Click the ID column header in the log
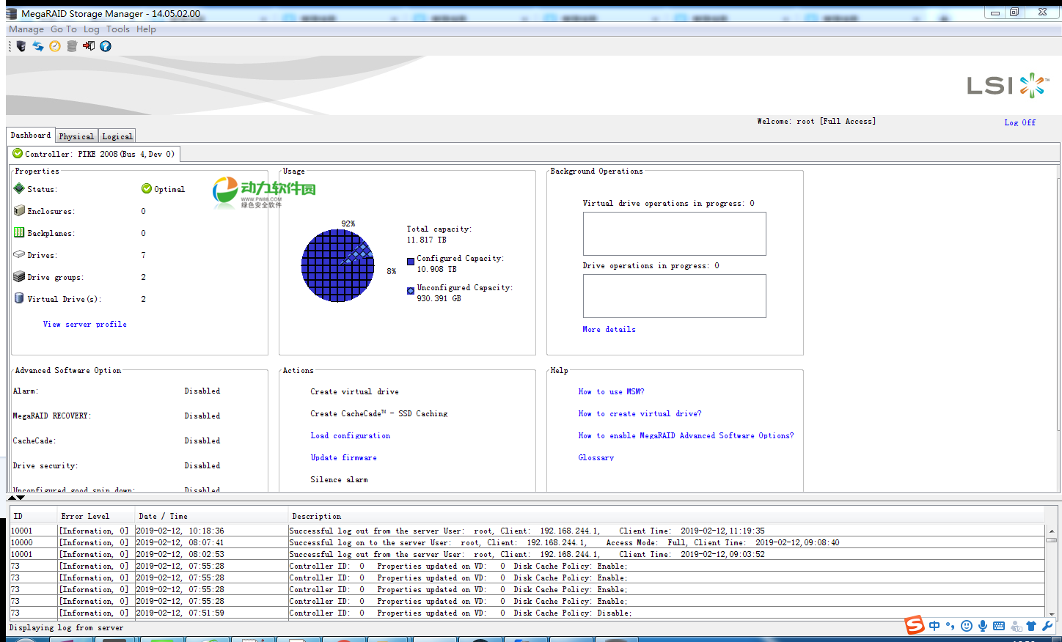The width and height of the screenshot is (1062, 642). click(x=33, y=516)
